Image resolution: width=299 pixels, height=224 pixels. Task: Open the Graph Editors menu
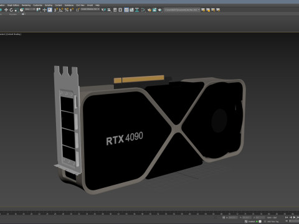pyautogui.click(x=13, y=5)
